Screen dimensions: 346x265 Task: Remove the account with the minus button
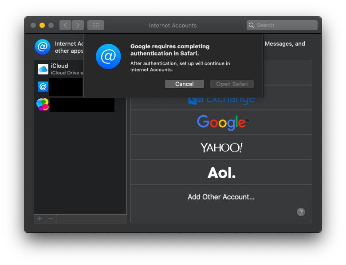[x=51, y=219]
